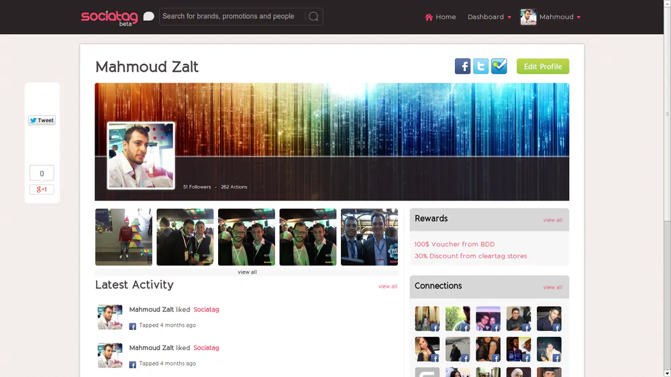
Task: Click Facebook icon in second activity entry
Action: [x=133, y=365]
